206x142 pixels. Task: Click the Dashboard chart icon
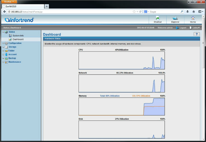pyautogui.click(x=10, y=39)
